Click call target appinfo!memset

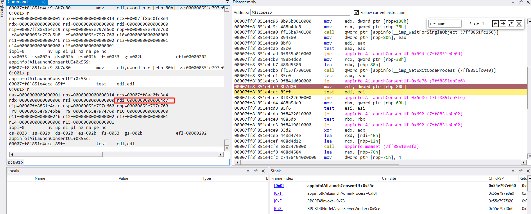point(382,147)
